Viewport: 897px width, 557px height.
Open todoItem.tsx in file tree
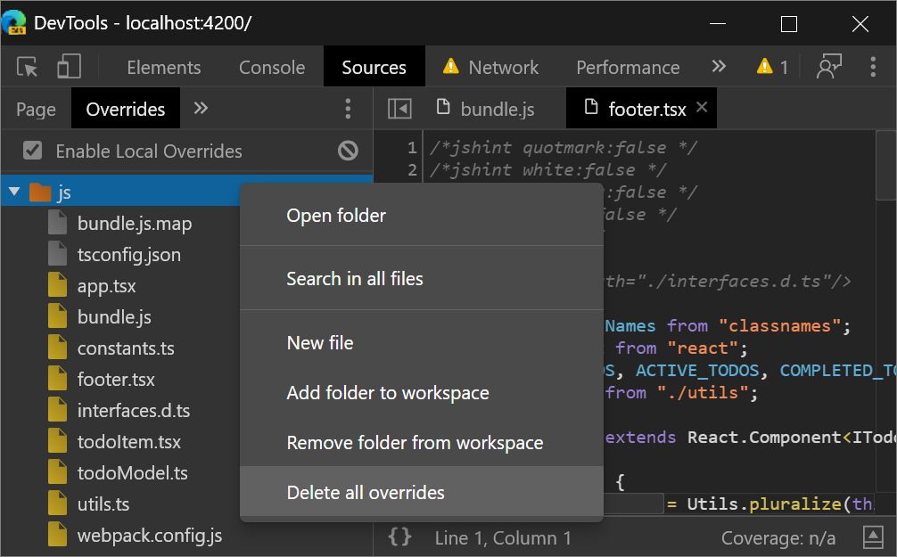(129, 441)
